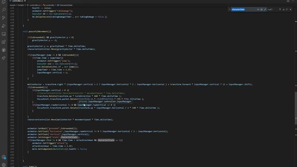Close the find widget
The width and height of the screenshot is (297, 167).
pos(291,9)
